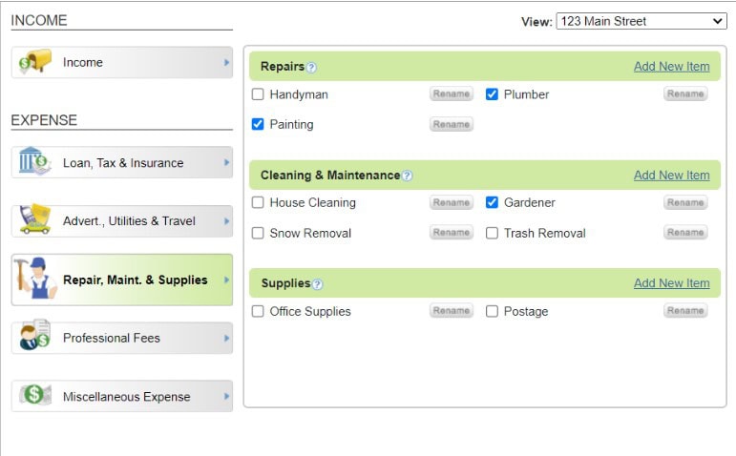
Task: Click the Advert., Utilities & Travel icon
Action: [34, 219]
